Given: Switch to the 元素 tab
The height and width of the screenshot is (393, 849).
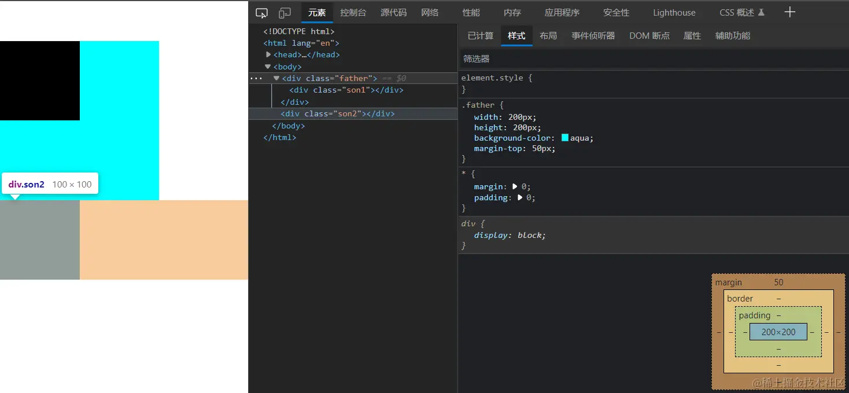Looking at the screenshot, I should pos(317,13).
